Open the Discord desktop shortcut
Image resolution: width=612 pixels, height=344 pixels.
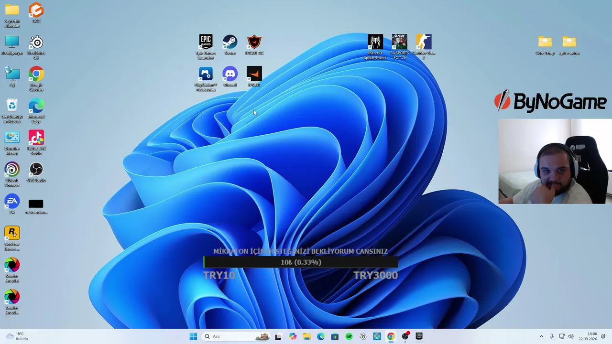tap(230, 76)
